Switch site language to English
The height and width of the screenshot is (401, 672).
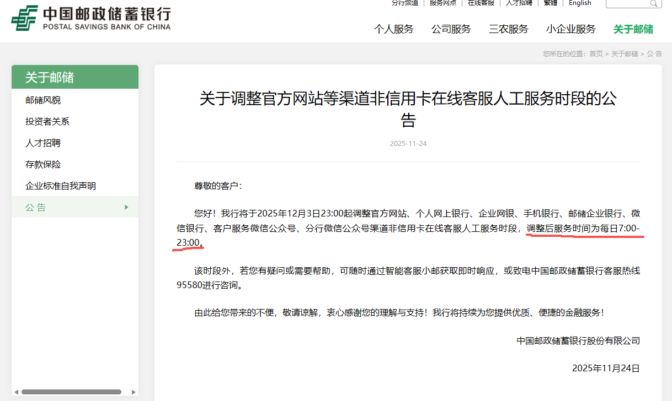[x=580, y=3]
